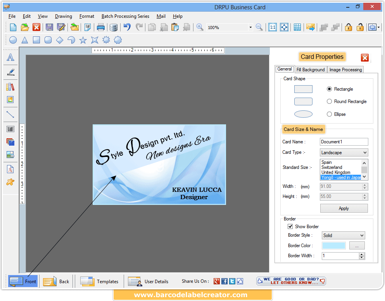Viewport: 385px width, 301px height.
Task: Select the Star shape tool
Action: (83, 40)
